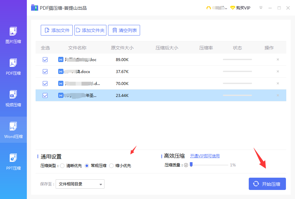
Task: Open the 图片压缩 image compression section
Action: pos(13,35)
